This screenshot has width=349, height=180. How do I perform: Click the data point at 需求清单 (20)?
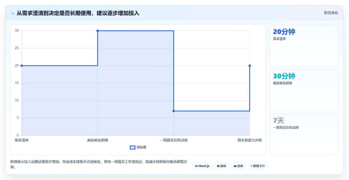coord(22,66)
